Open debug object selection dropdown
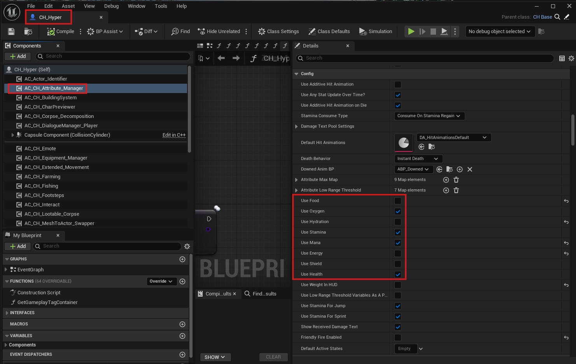The image size is (576, 364). (x=500, y=32)
